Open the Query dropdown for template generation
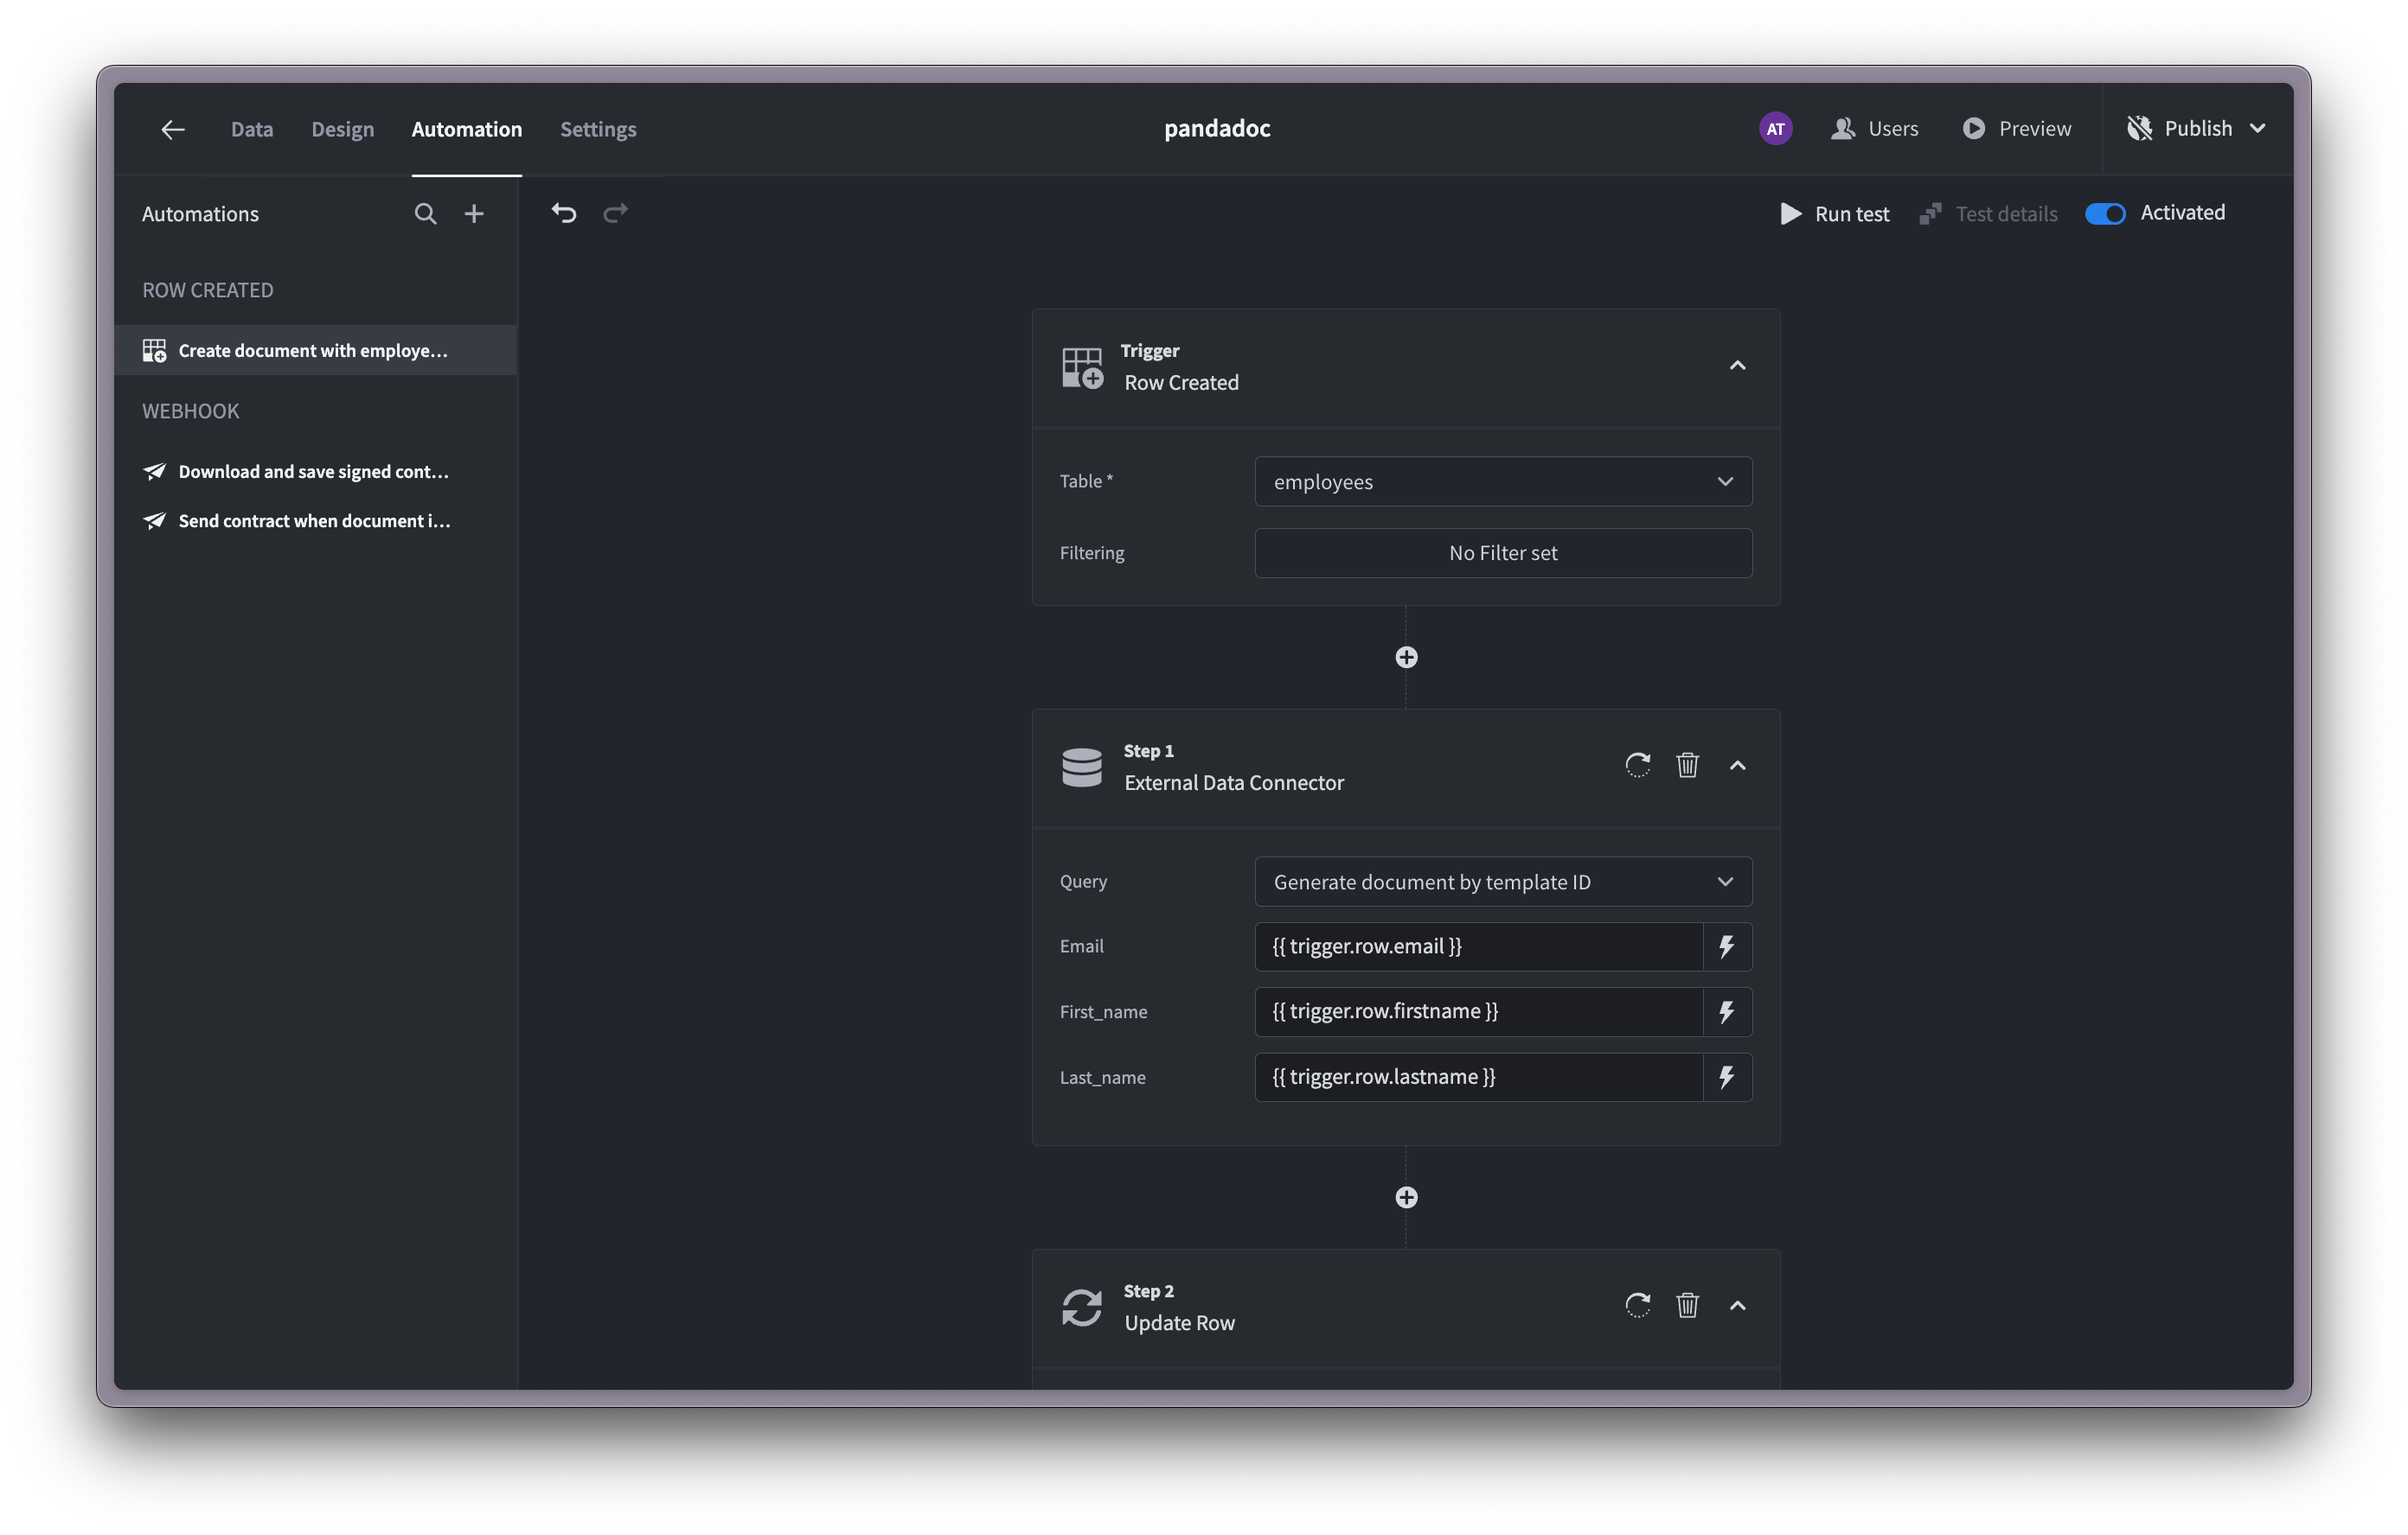Viewport: 2408px width, 1535px height. [1503, 882]
